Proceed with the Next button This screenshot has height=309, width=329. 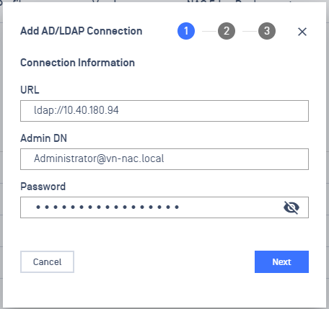tap(281, 261)
